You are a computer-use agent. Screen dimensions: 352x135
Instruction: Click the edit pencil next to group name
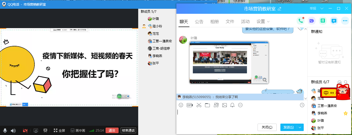point(279,9)
